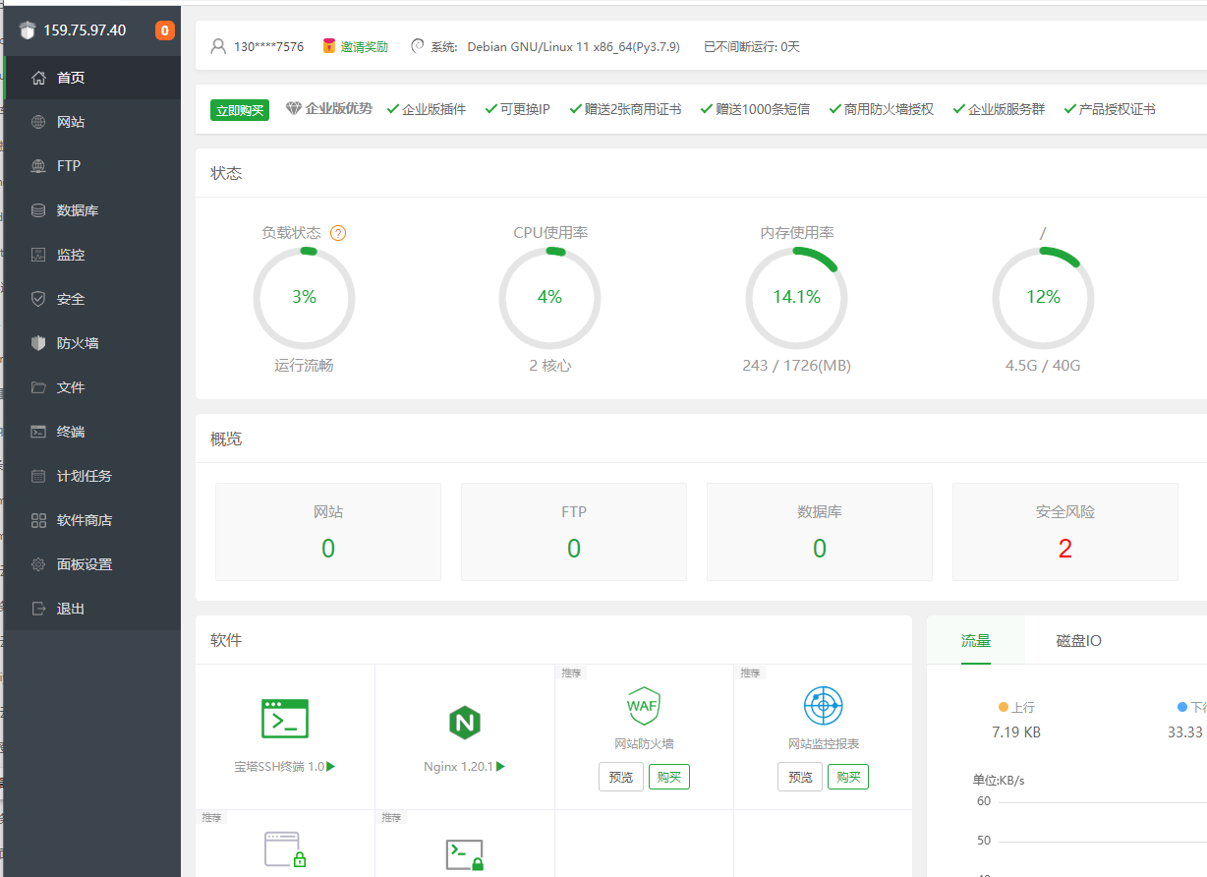Click the orange notification badge showing 0
The width and height of the screenshot is (1207, 877).
[164, 30]
